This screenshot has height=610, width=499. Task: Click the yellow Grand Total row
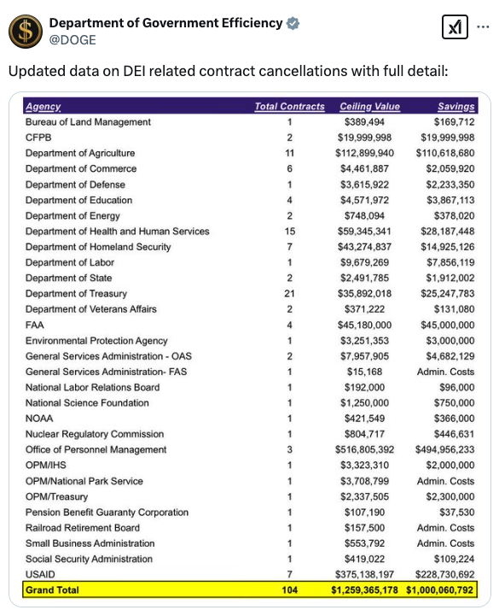click(250, 589)
